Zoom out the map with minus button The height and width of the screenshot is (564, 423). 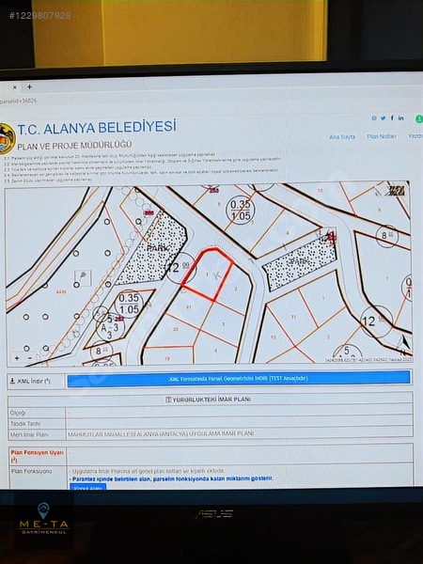pos(30,358)
